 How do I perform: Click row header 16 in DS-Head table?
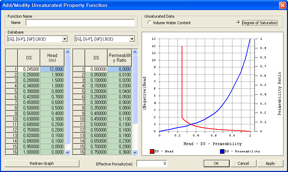pos(12,152)
